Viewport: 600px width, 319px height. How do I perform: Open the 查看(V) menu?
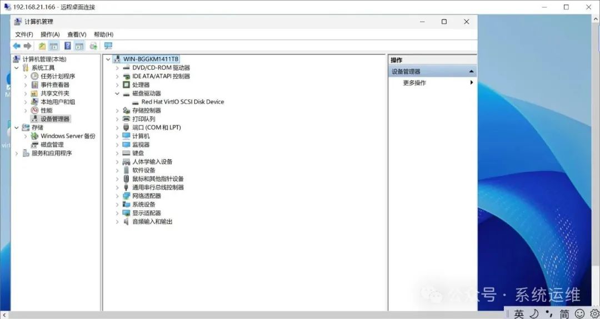tap(77, 34)
